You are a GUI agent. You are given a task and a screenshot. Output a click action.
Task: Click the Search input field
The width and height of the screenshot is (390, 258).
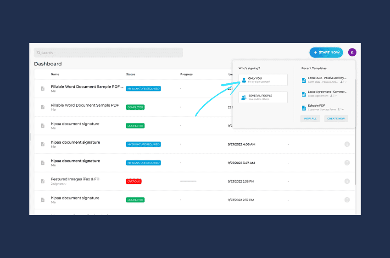point(108,53)
